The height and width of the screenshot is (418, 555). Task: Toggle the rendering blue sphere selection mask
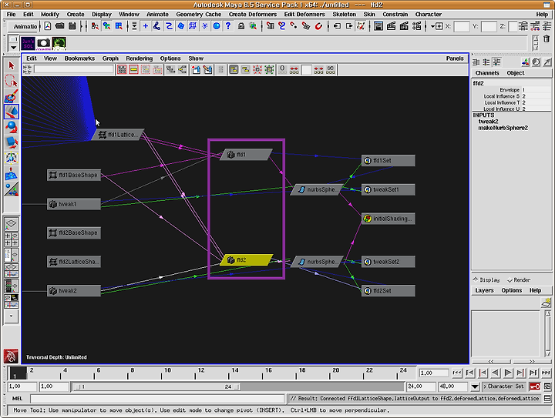pyautogui.click(x=217, y=26)
